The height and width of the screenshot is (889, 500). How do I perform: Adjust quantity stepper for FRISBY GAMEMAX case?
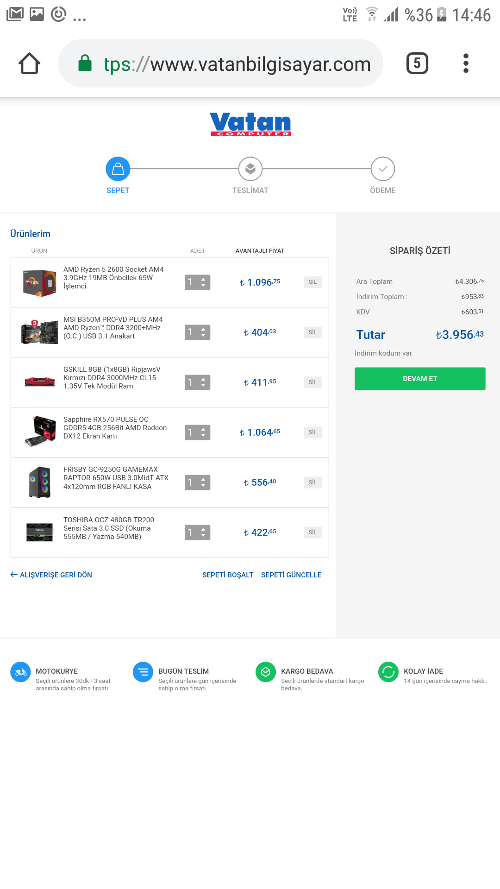198,482
